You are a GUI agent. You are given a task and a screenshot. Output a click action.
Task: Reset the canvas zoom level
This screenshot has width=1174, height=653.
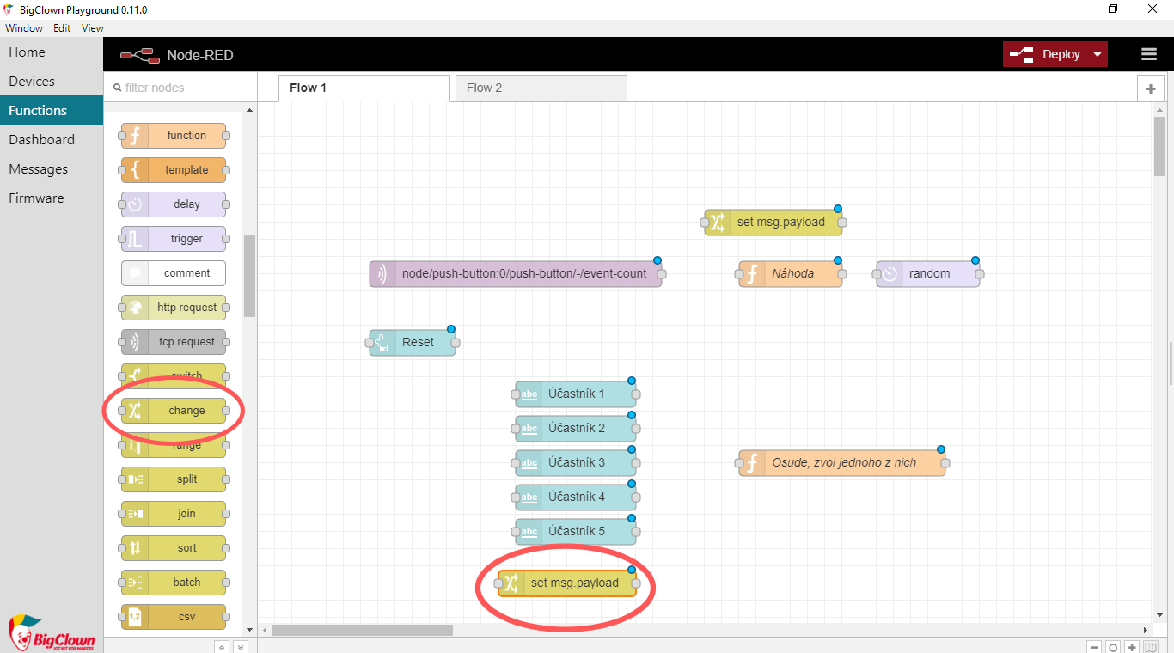click(x=1113, y=648)
